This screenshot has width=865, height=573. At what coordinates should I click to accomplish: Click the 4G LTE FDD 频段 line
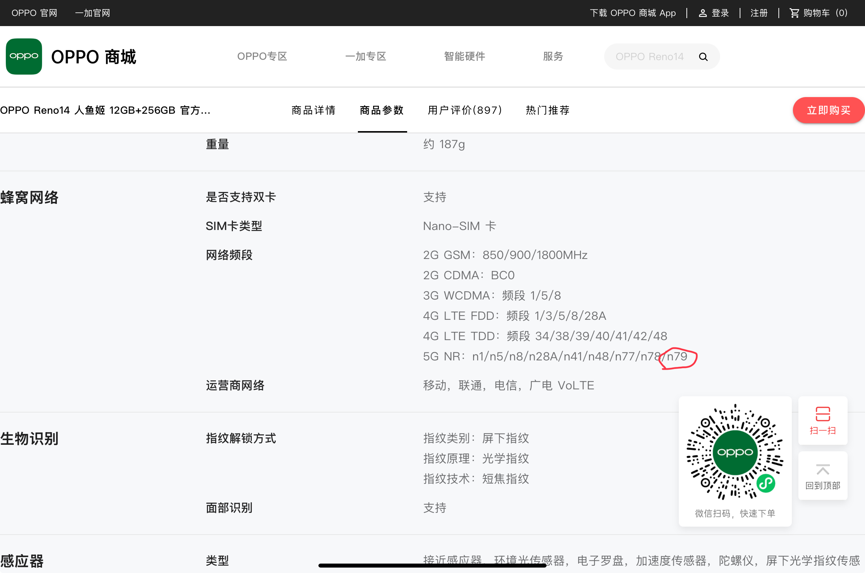pos(514,316)
